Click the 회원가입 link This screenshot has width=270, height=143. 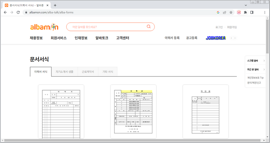pos(232,27)
